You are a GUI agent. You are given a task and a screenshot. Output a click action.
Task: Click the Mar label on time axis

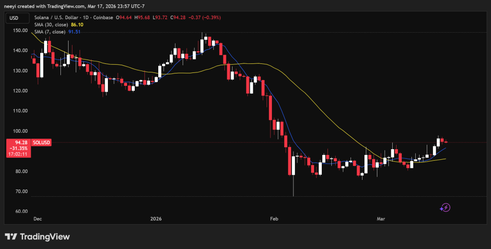381,219
